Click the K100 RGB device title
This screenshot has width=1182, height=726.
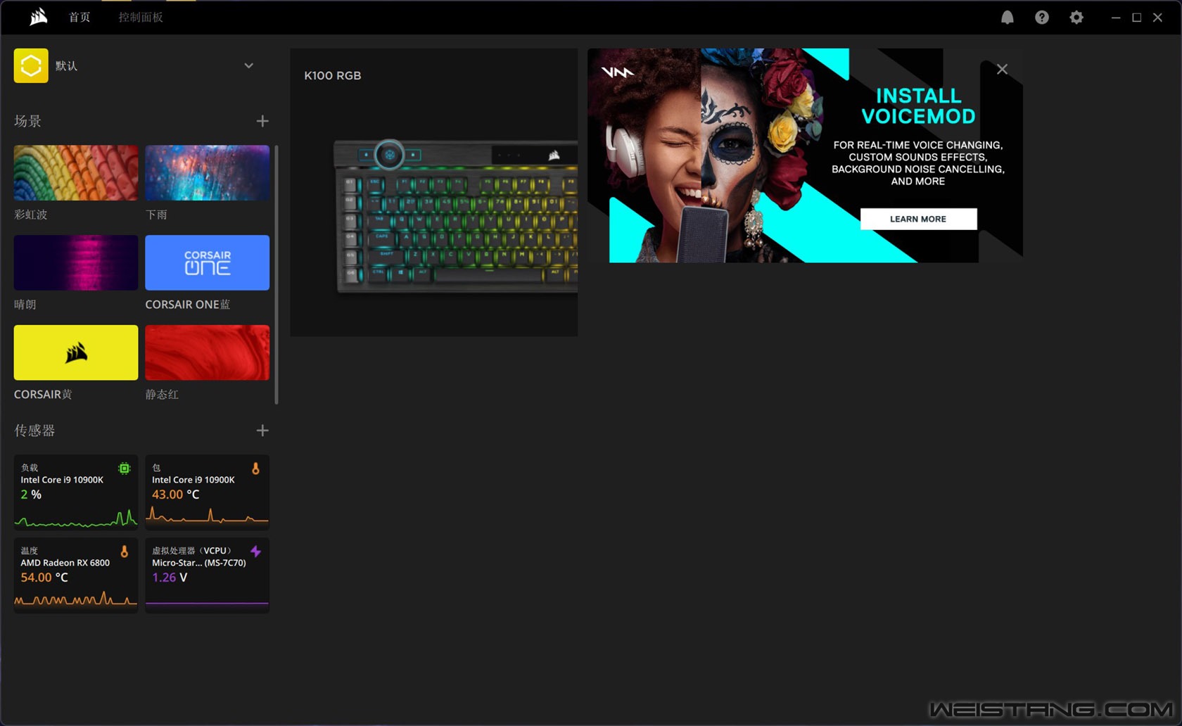click(x=333, y=75)
